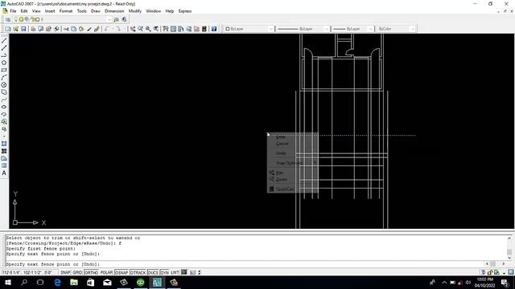Open the Express menu
The image size is (515, 289).
pos(185,11)
